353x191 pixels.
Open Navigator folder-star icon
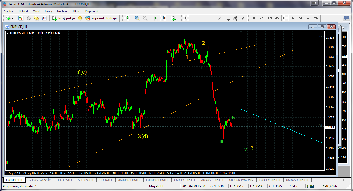pyautogui.click(x=36, y=18)
